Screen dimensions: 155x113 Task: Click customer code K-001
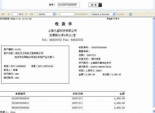(x=18, y=49)
